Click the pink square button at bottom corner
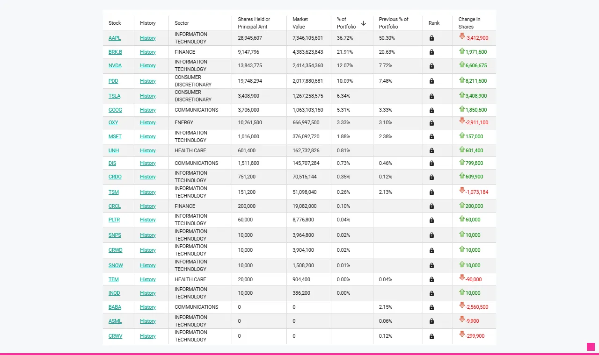 [x=591, y=347]
